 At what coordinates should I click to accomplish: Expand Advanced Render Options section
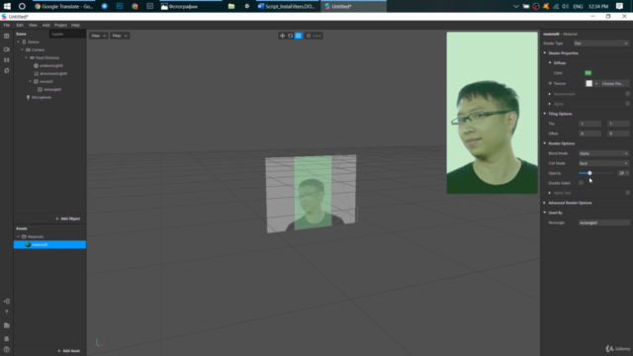point(570,203)
